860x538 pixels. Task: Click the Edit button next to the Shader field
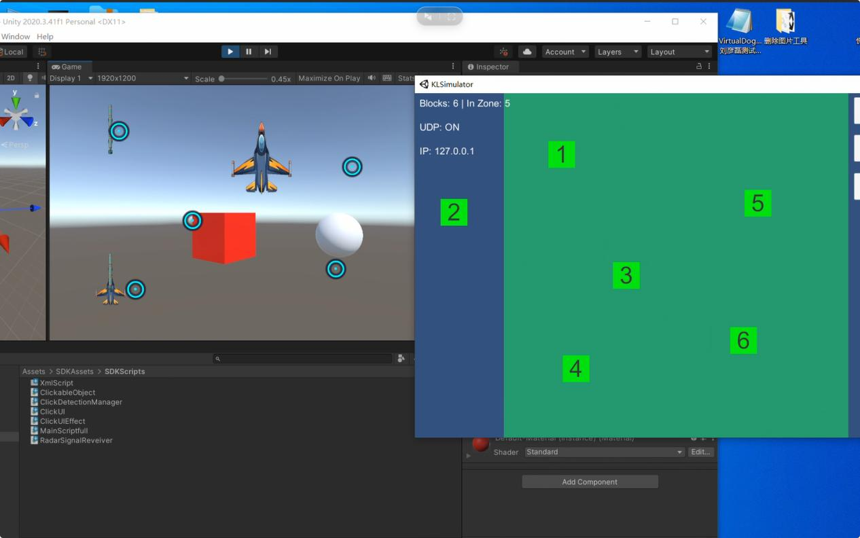(700, 452)
